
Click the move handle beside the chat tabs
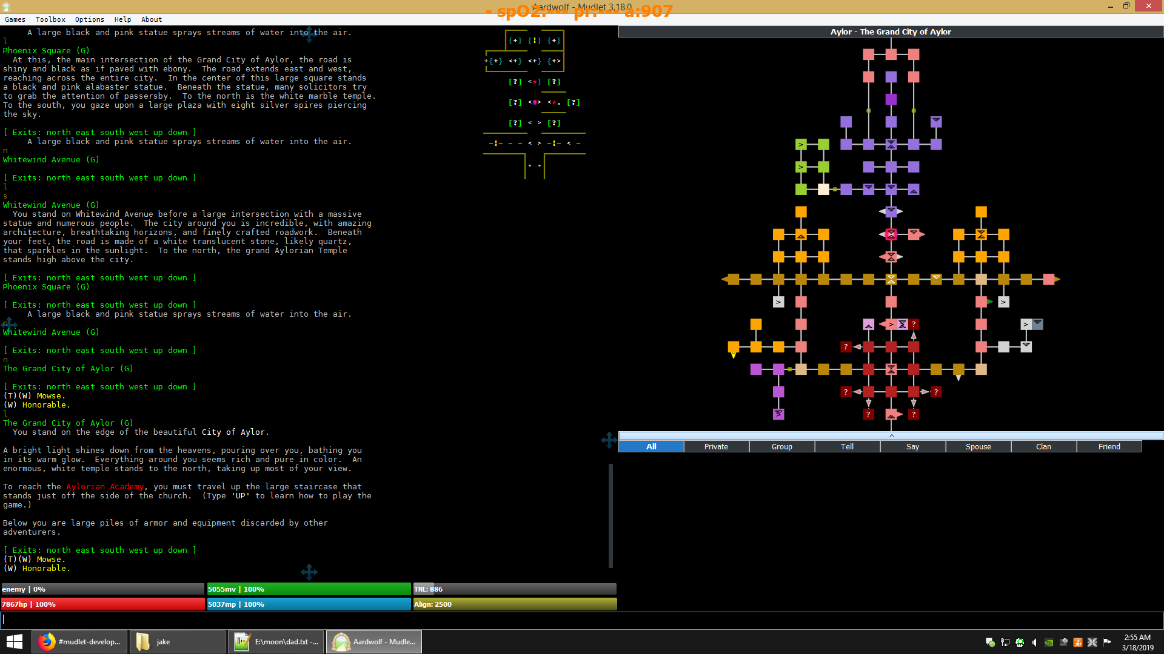(x=609, y=440)
